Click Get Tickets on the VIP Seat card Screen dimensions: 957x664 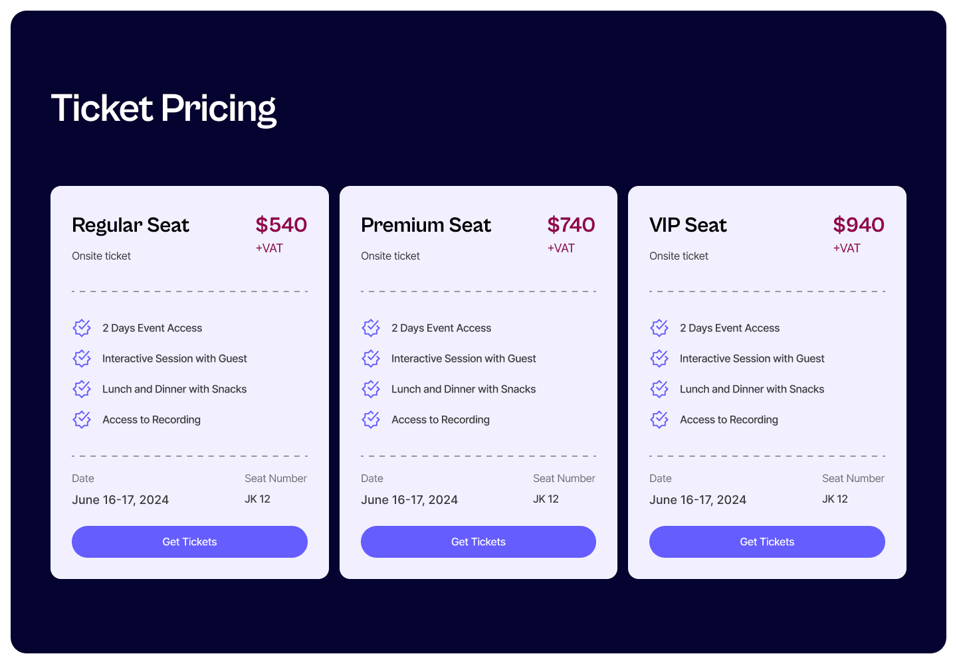click(x=767, y=541)
